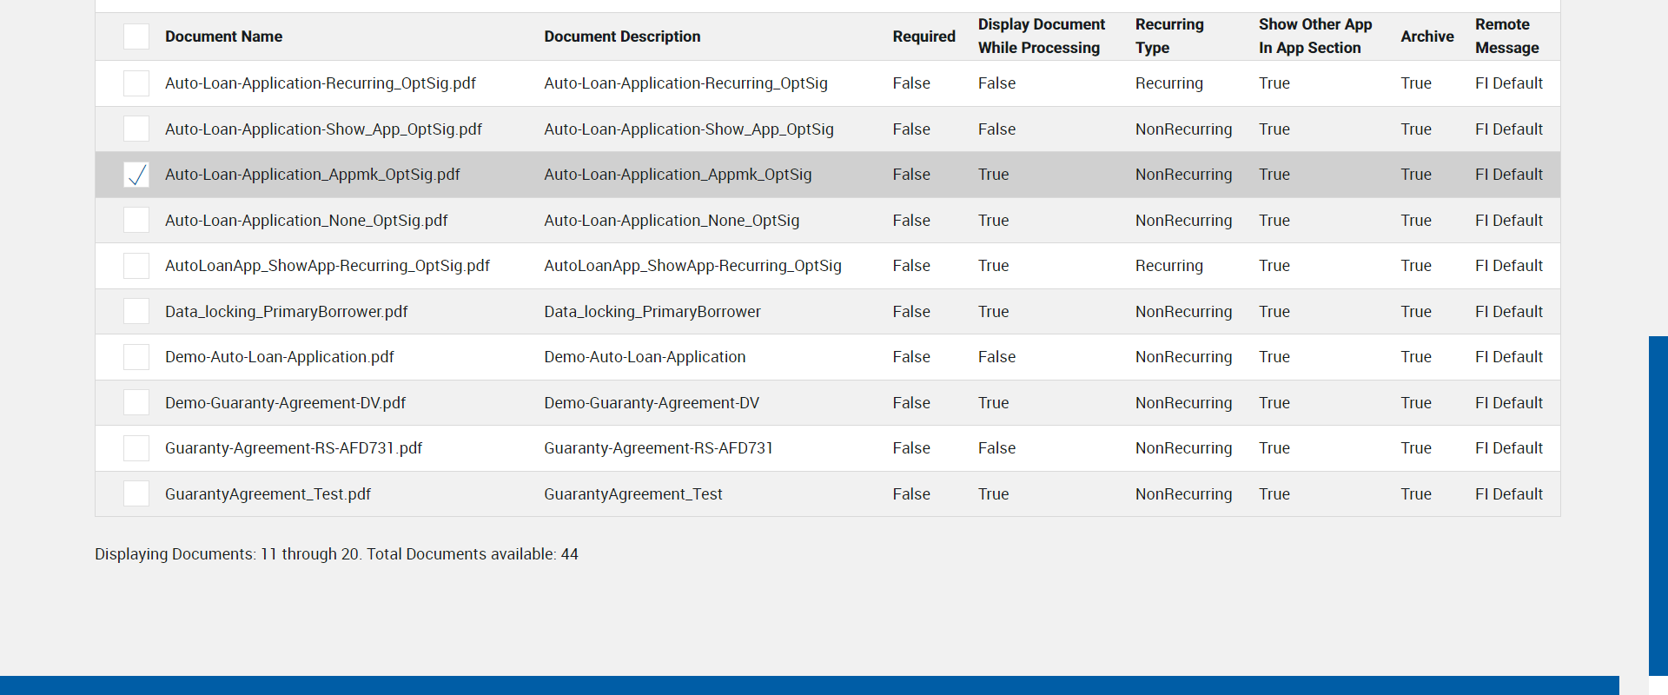Screen dimensions: 1668x695
Task: Mark checkbox for Auto-Loan-Application-Show_App_OptSig.pdf
Action: point(136,129)
